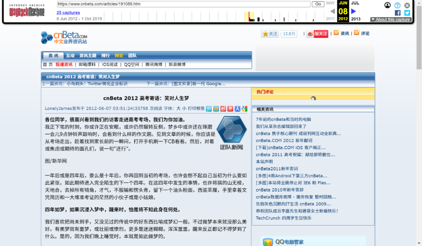Open the 排行 navigation tab
Viewport: 422px width, 246px height.
(105, 56)
